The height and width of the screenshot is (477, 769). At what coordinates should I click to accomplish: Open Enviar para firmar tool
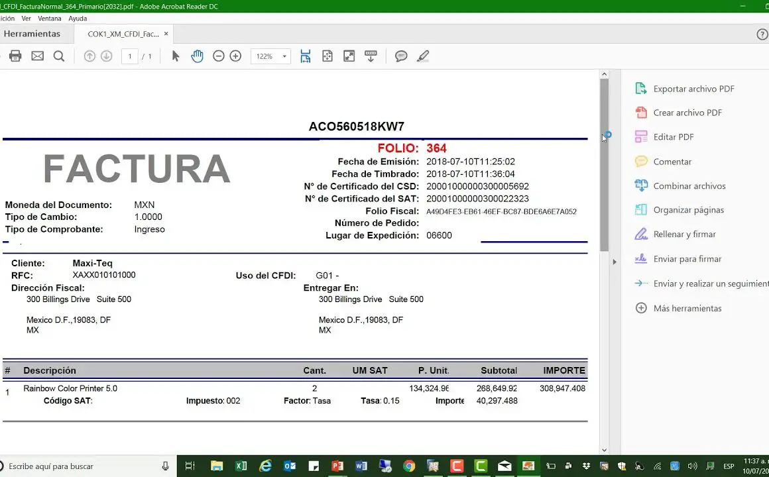678,259
